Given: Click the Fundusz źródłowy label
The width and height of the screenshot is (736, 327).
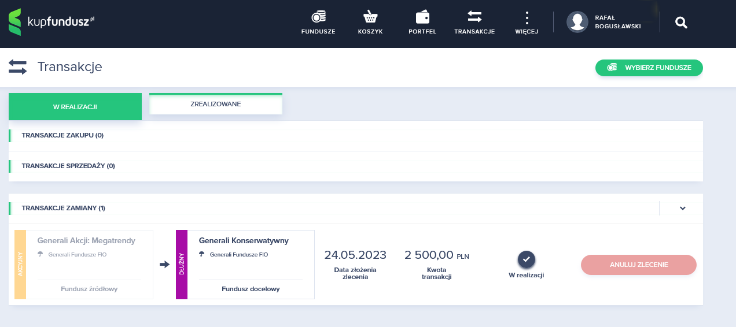Looking at the screenshot, I should (x=89, y=289).
